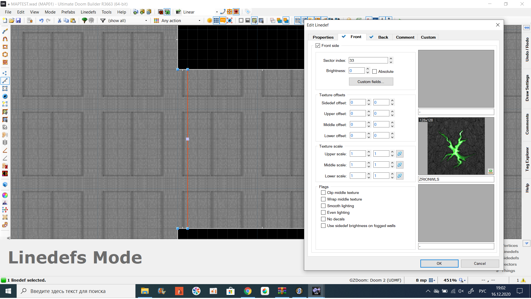Viewport: 531px width, 299px height.
Task: Toggle the blue grid view icon
Action: coord(216,21)
